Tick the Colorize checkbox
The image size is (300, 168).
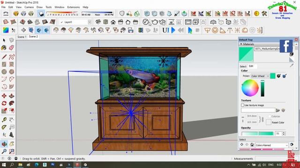[x=270, y=116]
